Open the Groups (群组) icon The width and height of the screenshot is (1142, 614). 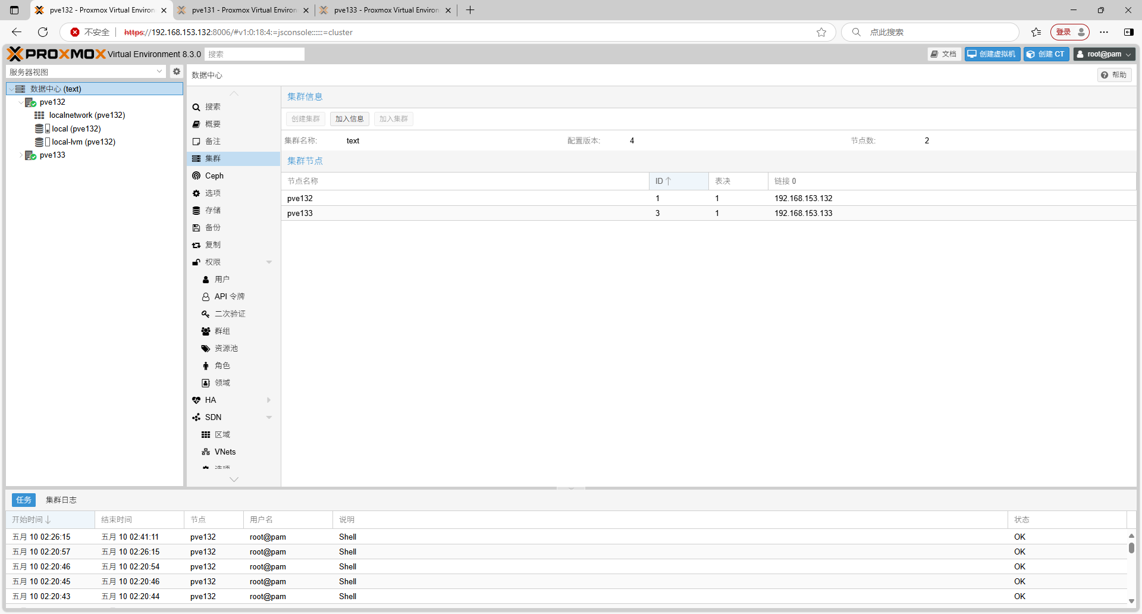point(206,331)
